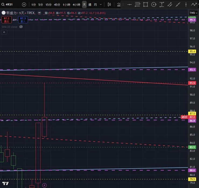Click the lightning event marker at chart bottom

pyautogui.click(x=44, y=185)
